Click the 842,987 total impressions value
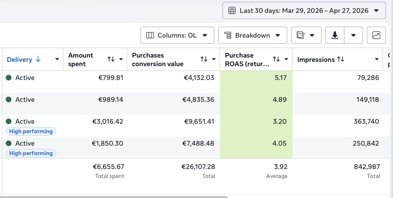393x198 pixels. click(367, 167)
